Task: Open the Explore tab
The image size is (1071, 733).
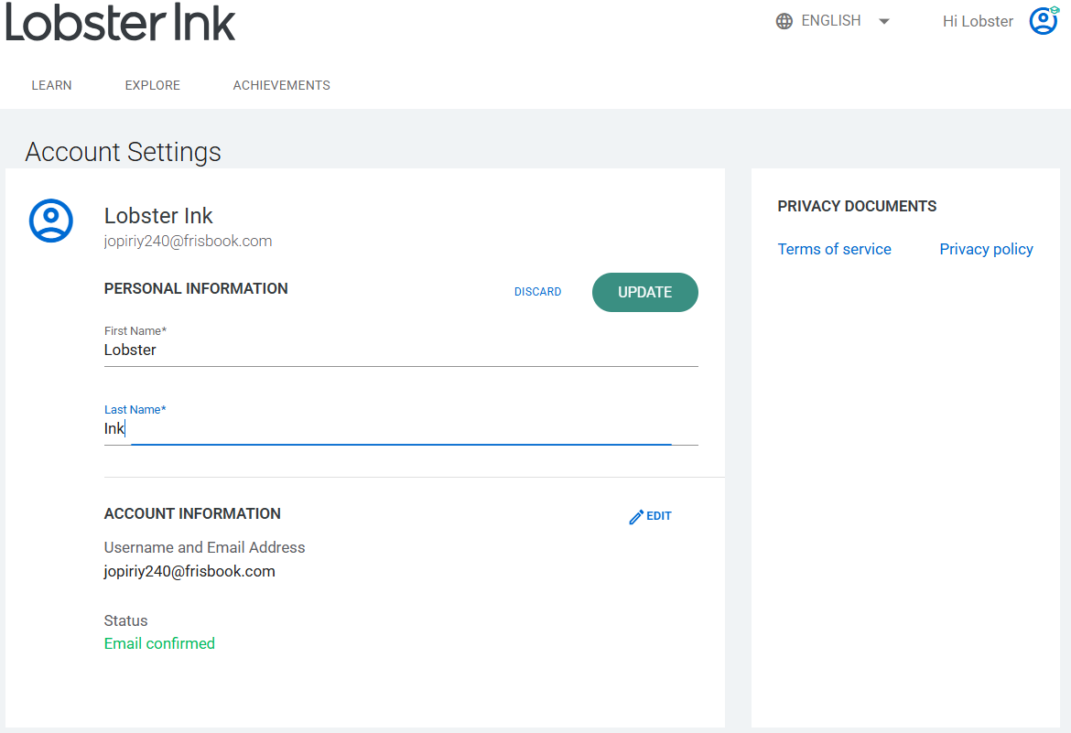Action: (153, 85)
